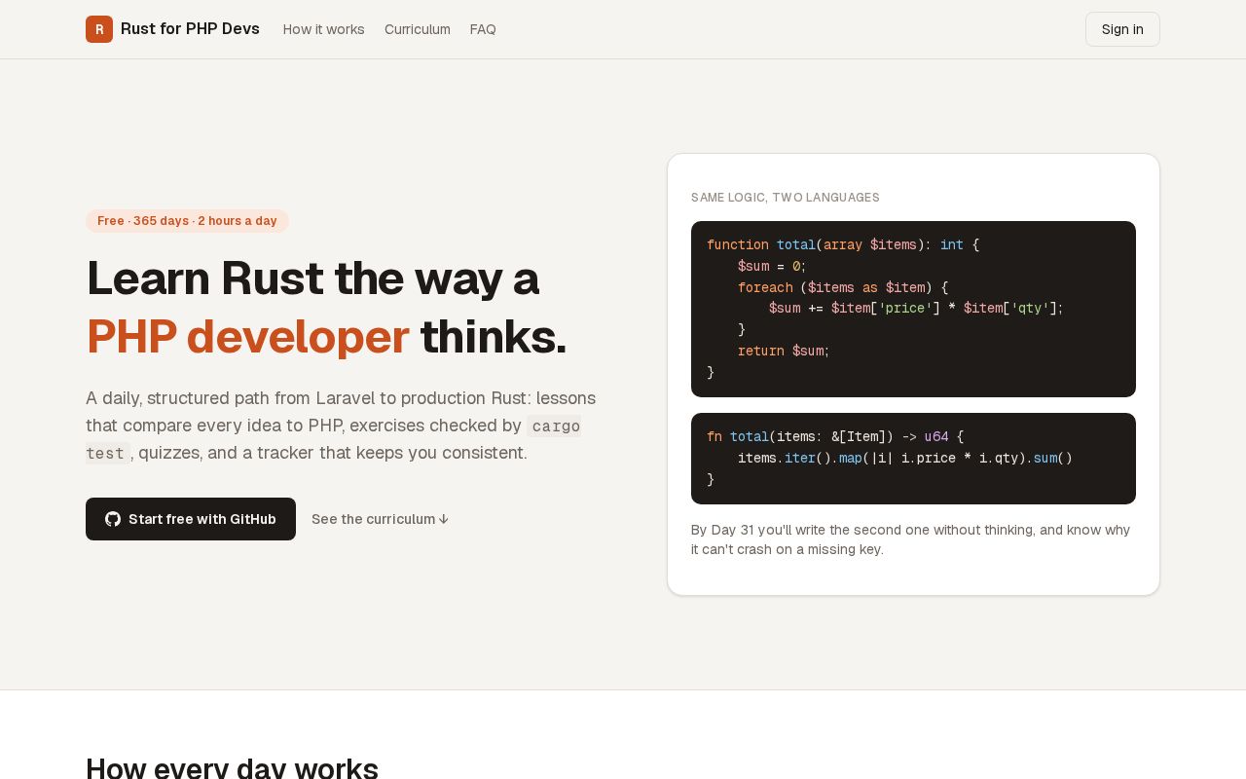Click the 'A daily, structured path' paragraph
The image size is (1246, 779).
[341, 426]
